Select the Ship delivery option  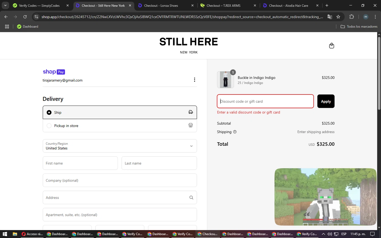[x=120, y=112]
